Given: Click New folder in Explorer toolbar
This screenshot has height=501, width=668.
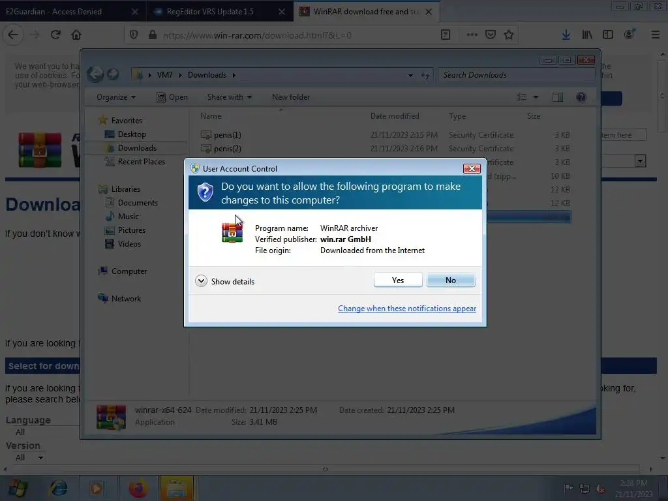Looking at the screenshot, I should click(291, 97).
